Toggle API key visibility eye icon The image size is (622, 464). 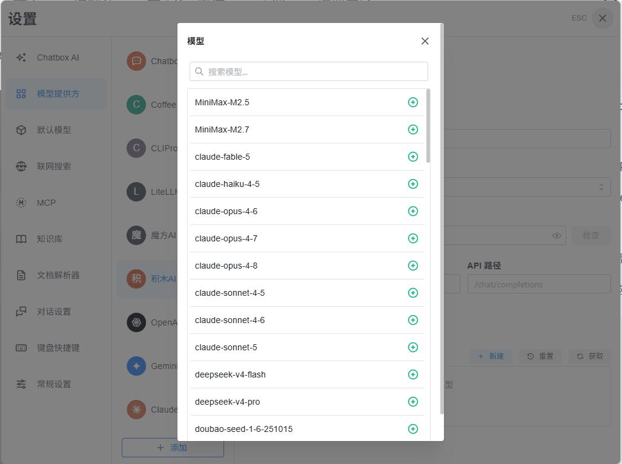[557, 236]
